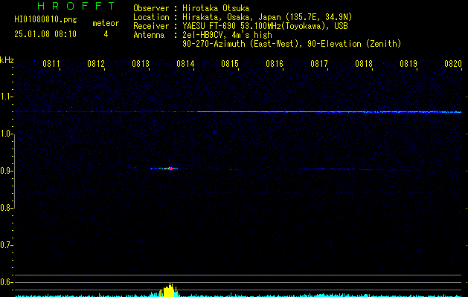Click the meteor count value 4
The image size is (468, 297).
tap(106, 34)
